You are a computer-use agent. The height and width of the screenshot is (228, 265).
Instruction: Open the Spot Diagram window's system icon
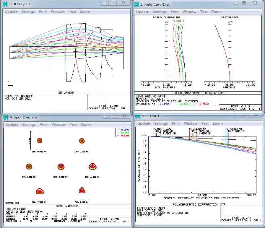click(x=5, y=117)
